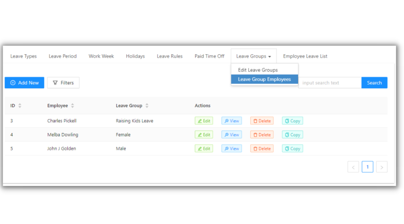Sort by Leave Group column arrows
The image size is (404, 224).
click(x=147, y=106)
